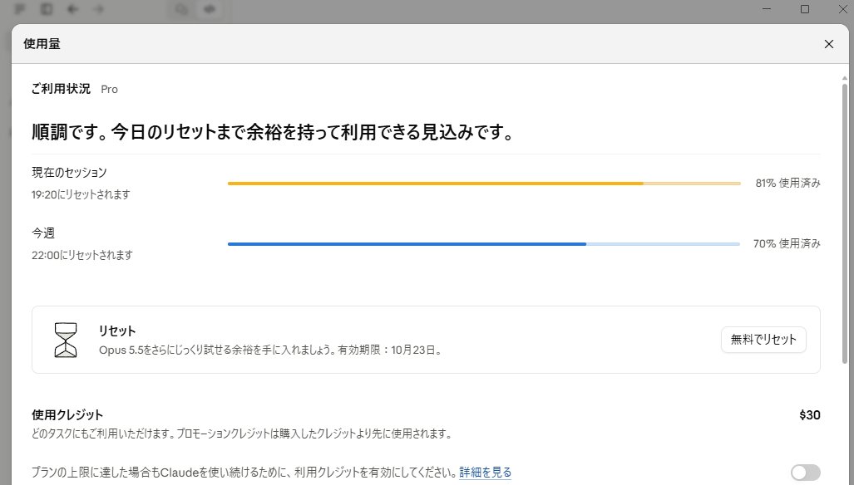Image resolution: width=854 pixels, height=485 pixels.
Task: Click the 今週 blue usage bar
Action: click(x=484, y=244)
